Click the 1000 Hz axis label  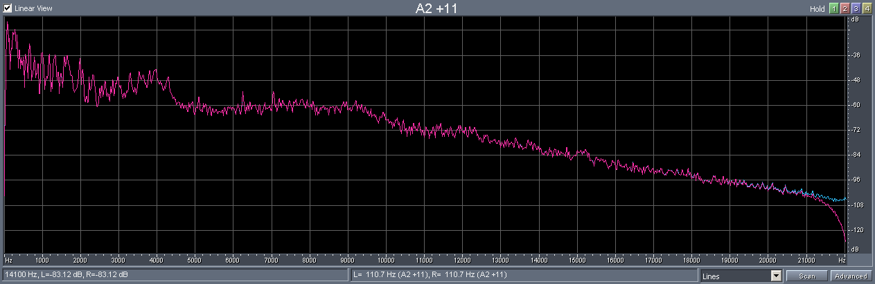43,261
